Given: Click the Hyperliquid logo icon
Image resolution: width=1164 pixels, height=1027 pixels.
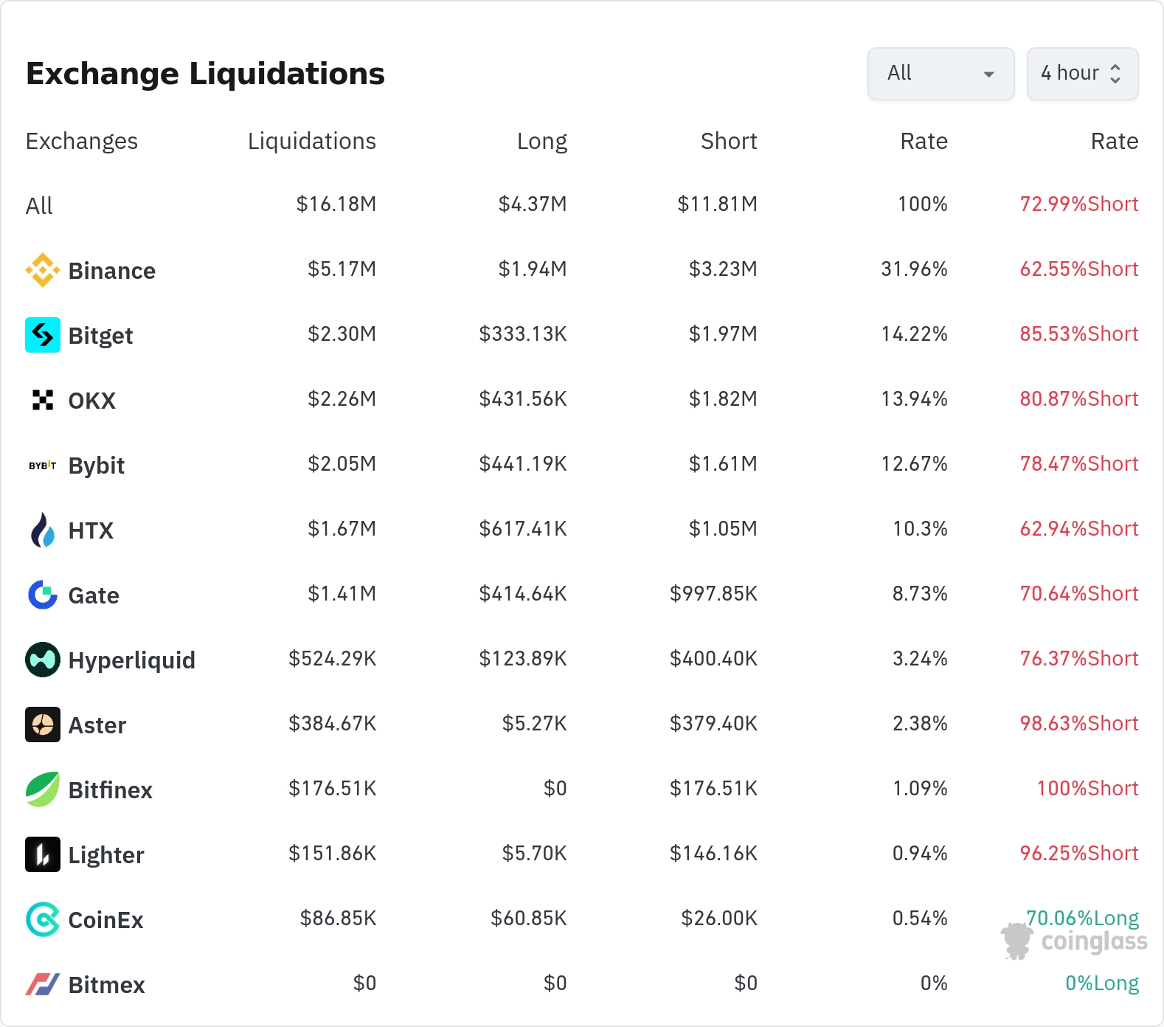Looking at the screenshot, I should tap(43, 660).
